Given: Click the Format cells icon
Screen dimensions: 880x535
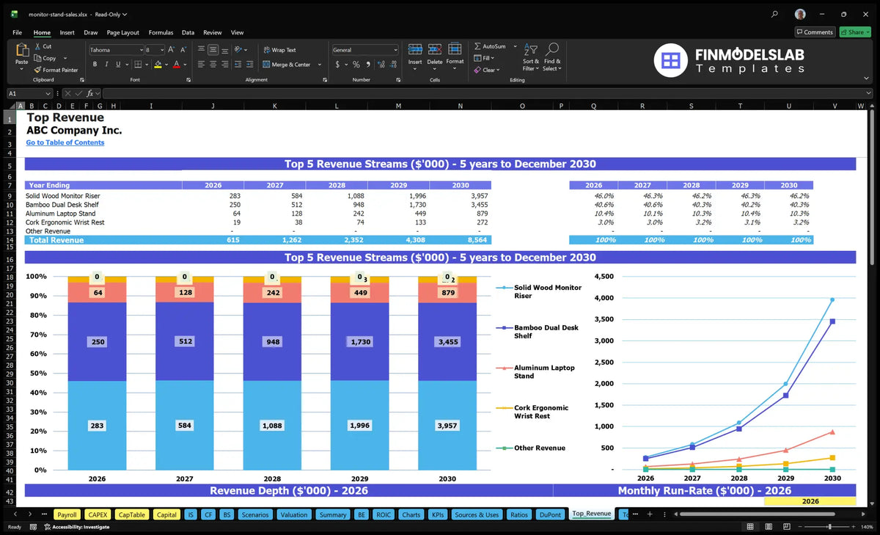Looking at the screenshot, I should 455,49.
